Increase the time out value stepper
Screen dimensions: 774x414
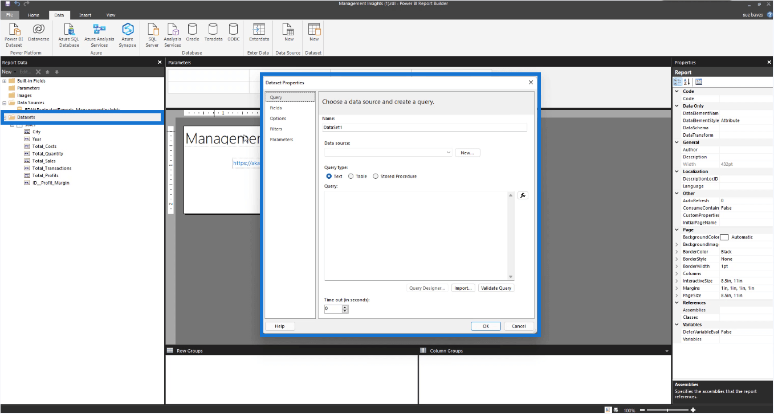coord(345,307)
